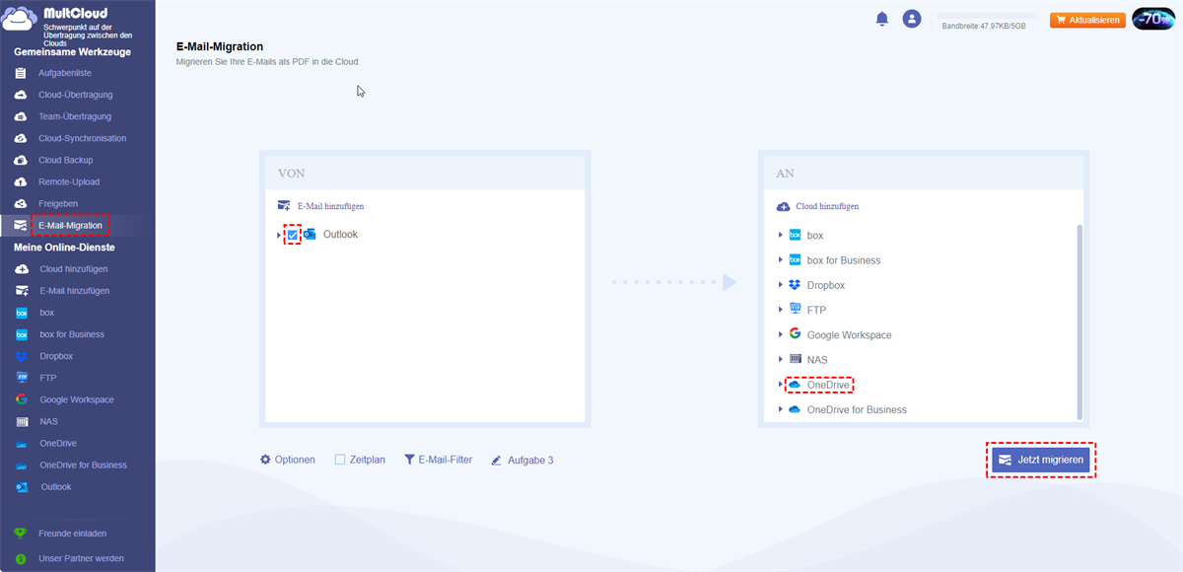
Task: Click the E-Mail-Migration sidebar icon
Action: point(21,226)
